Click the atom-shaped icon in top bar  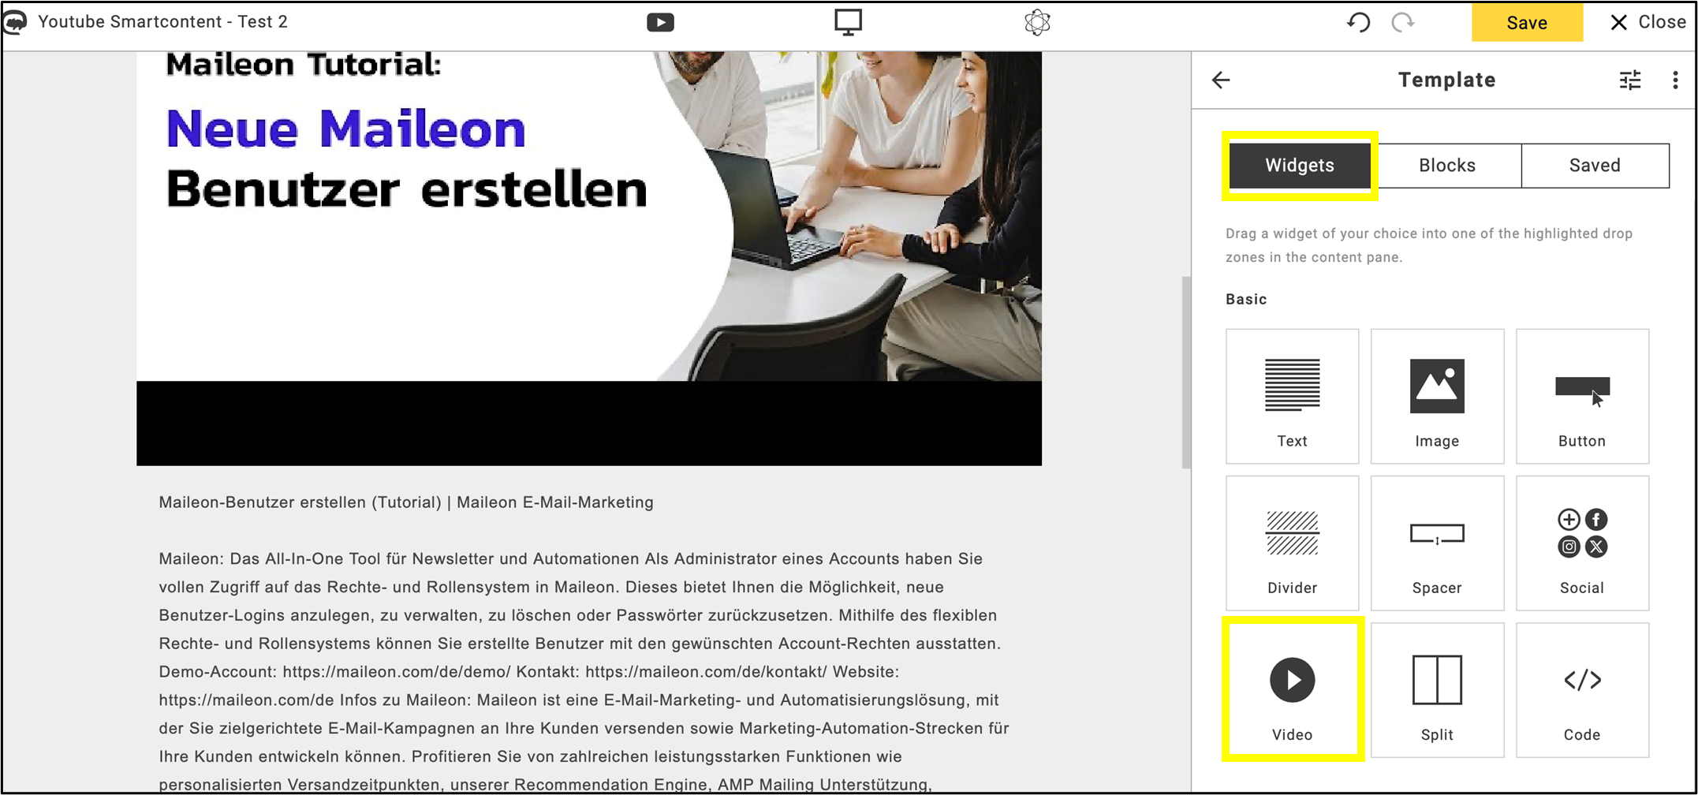(1037, 22)
